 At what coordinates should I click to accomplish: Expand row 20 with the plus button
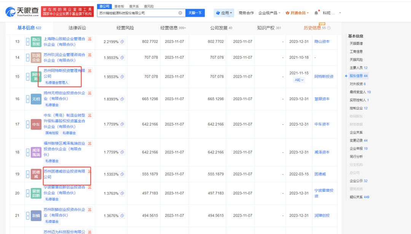[27, 193]
